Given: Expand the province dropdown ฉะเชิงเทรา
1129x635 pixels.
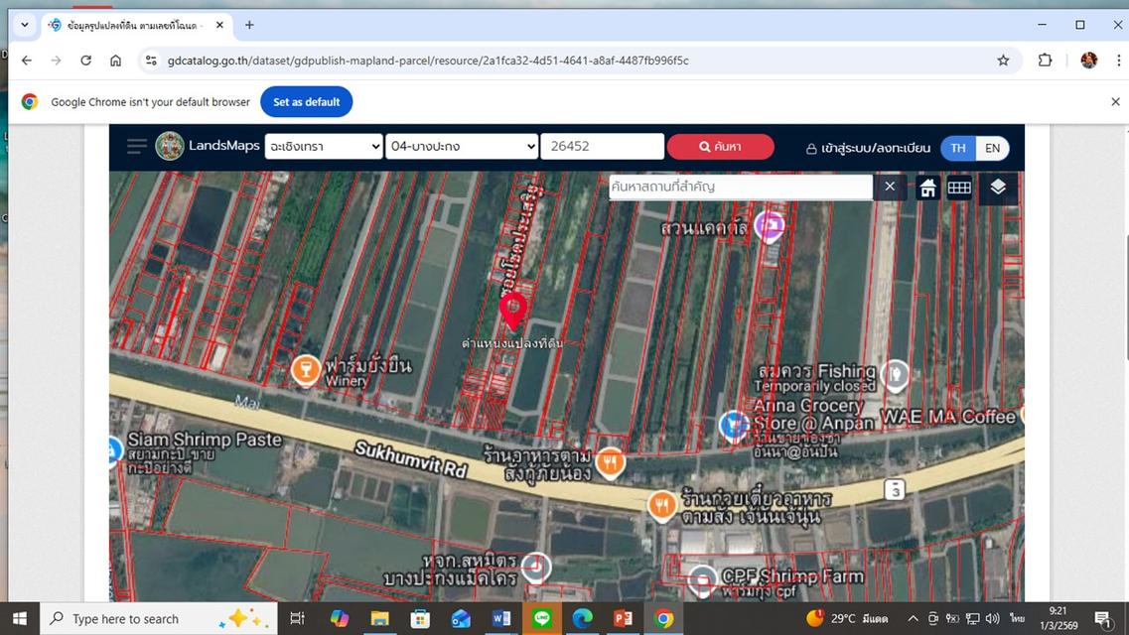Looking at the screenshot, I should pos(324,147).
